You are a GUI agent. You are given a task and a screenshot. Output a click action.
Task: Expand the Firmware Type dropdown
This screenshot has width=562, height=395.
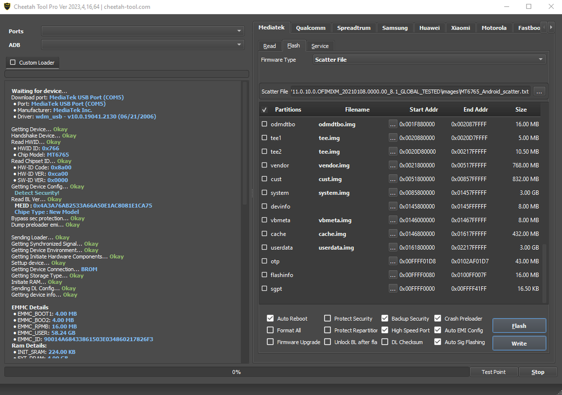429,60
